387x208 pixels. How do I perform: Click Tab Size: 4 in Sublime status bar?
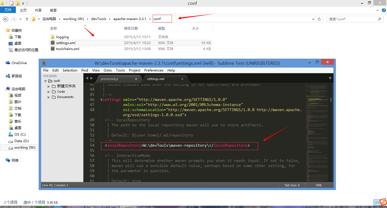click(x=292, y=185)
